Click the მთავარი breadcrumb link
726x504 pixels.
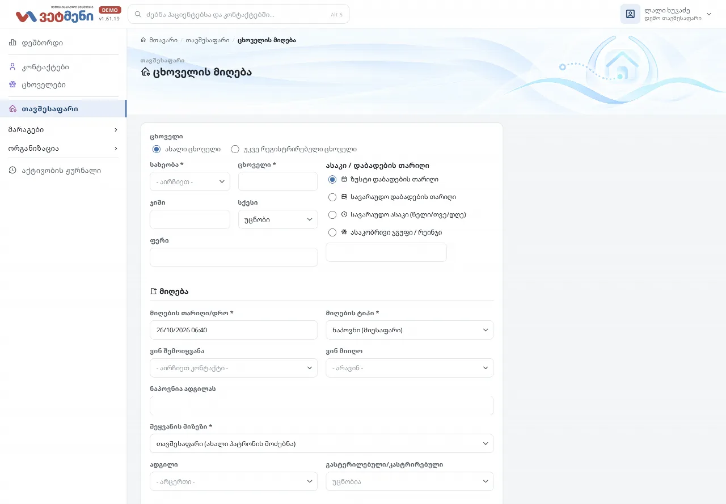[163, 40]
